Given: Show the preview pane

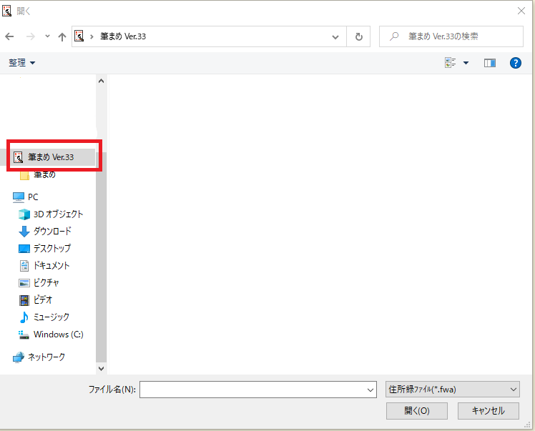Looking at the screenshot, I should (x=490, y=63).
